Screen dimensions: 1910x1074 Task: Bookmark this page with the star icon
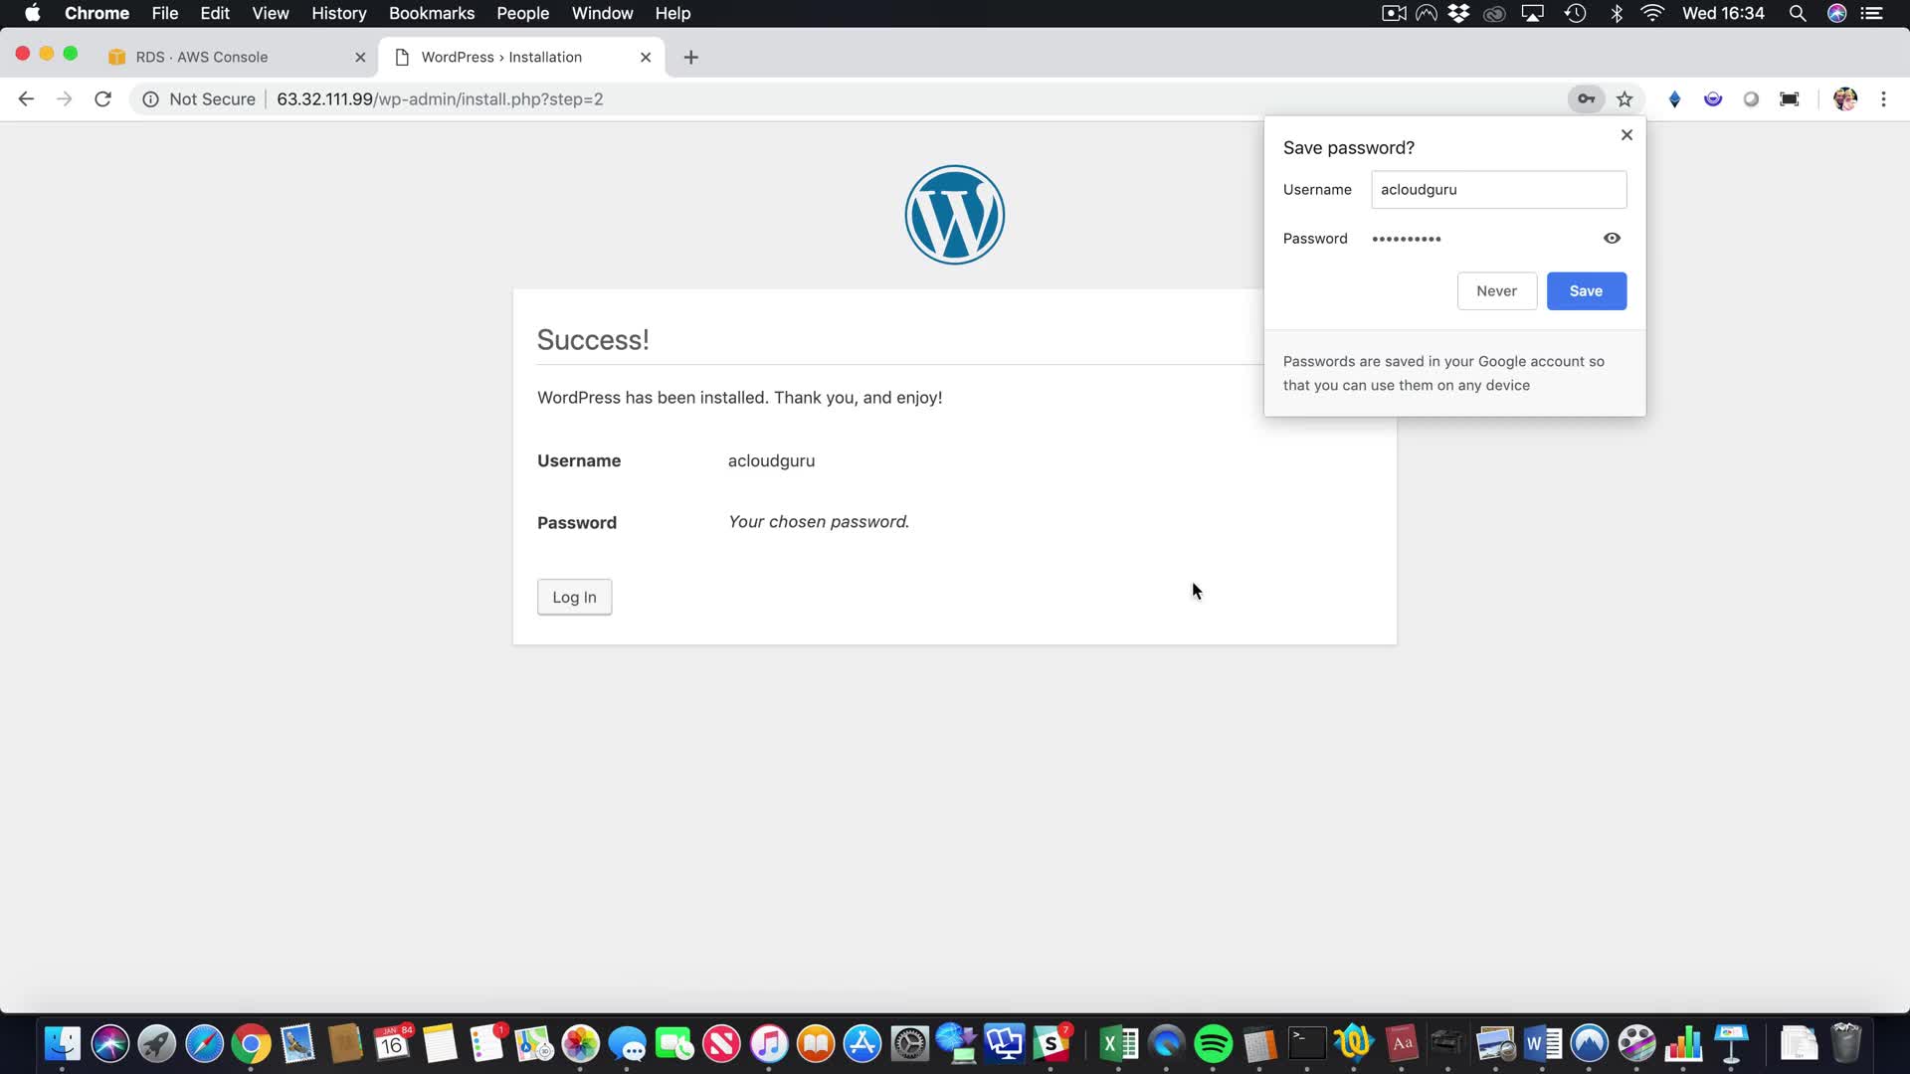pos(1624,99)
